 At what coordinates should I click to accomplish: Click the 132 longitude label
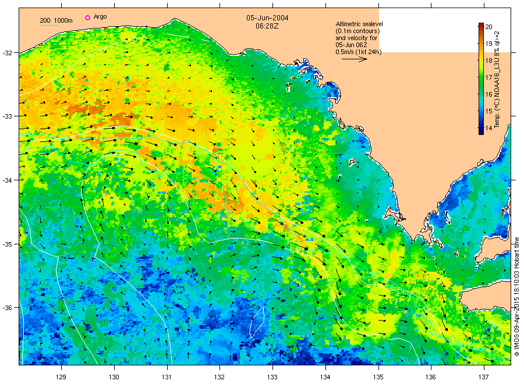(219, 378)
